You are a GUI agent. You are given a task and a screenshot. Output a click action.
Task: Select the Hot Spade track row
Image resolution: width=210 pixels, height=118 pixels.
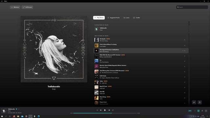pos(141,40)
